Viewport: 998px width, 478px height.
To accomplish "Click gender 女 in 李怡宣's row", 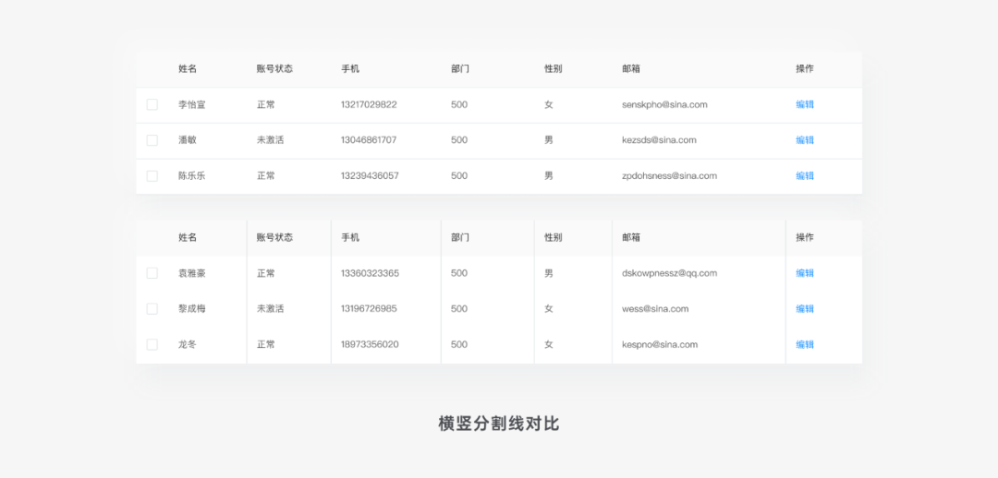I will [549, 104].
